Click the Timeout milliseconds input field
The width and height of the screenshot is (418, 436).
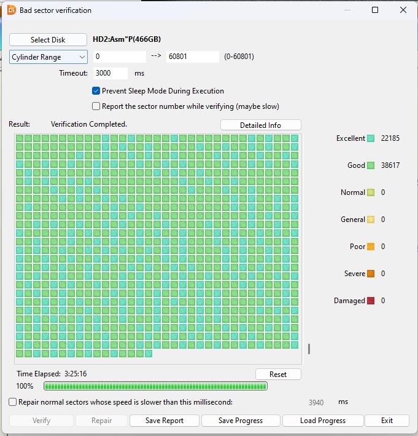pos(110,73)
